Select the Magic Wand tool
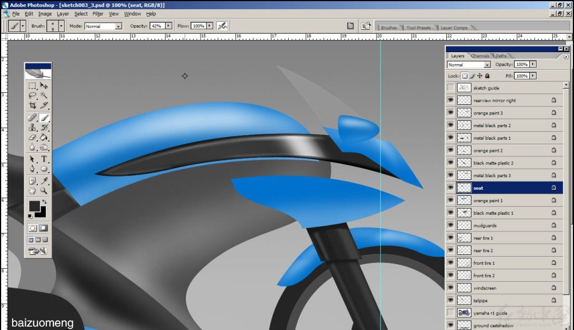Viewport: 574px width, 330px height. tap(44, 96)
